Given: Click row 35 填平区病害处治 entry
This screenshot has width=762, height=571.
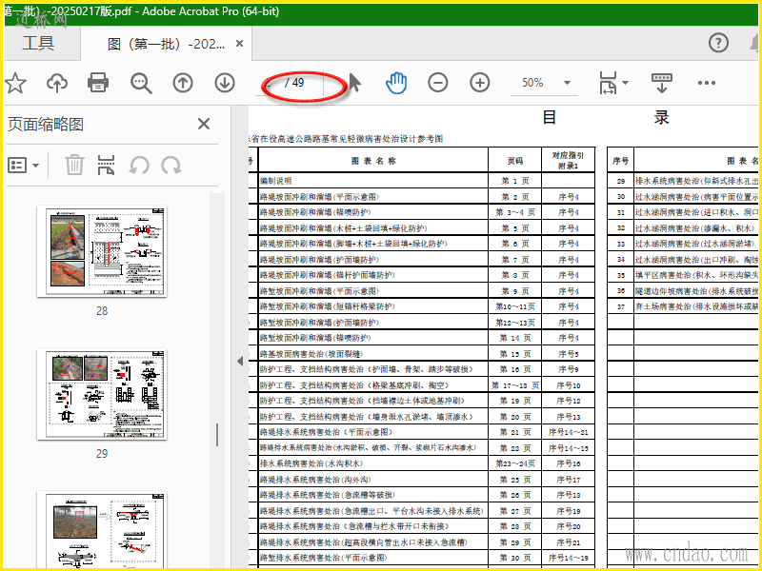Looking at the screenshot, I should click(x=696, y=275).
